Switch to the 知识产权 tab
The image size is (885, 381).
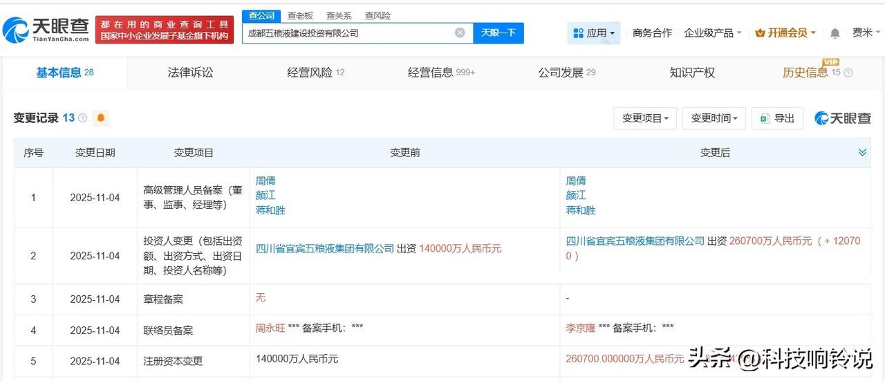tap(692, 73)
